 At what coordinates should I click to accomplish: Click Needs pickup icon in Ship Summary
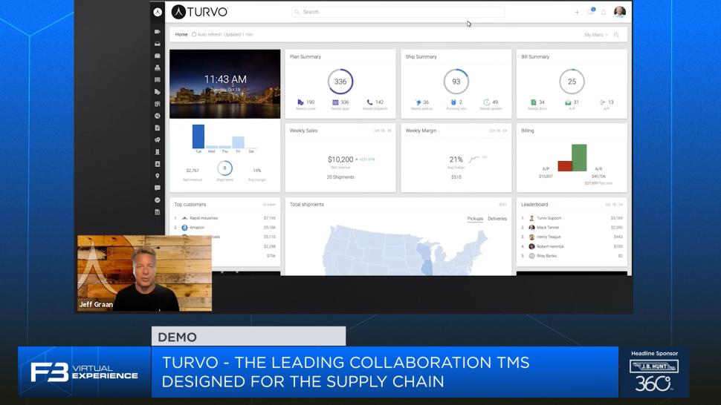418,102
